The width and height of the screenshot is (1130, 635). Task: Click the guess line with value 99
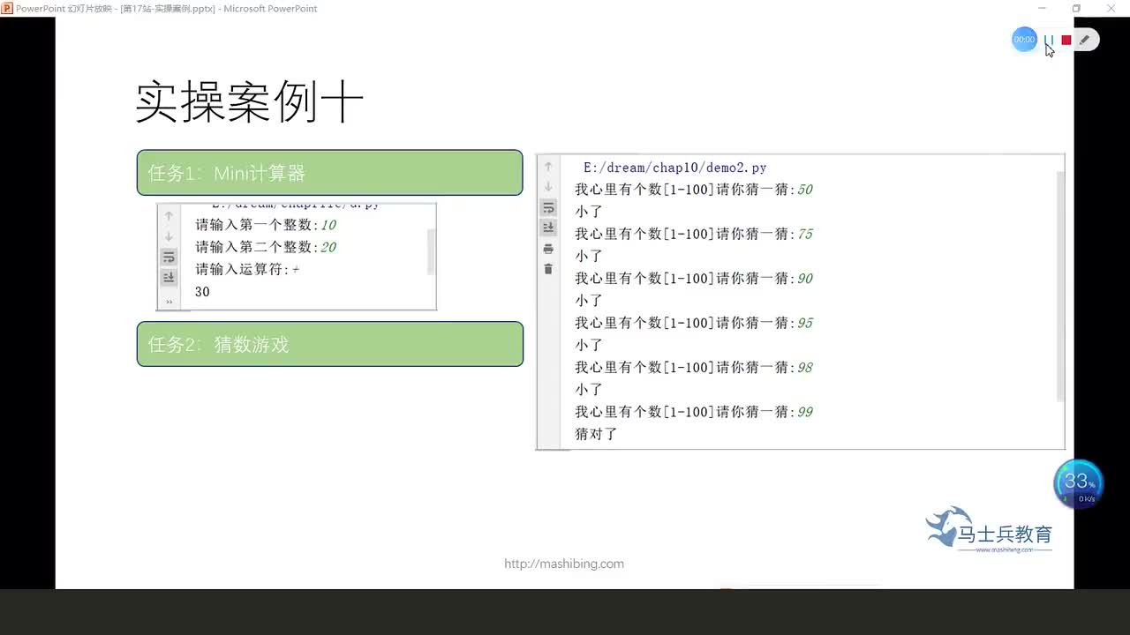694,412
